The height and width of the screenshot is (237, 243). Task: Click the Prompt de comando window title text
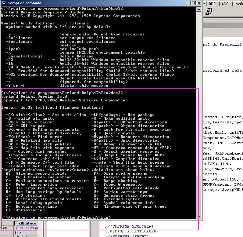click(24, 3)
